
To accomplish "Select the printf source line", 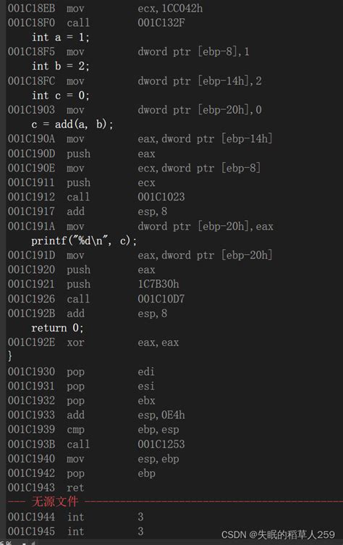I will [x=84, y=240].
